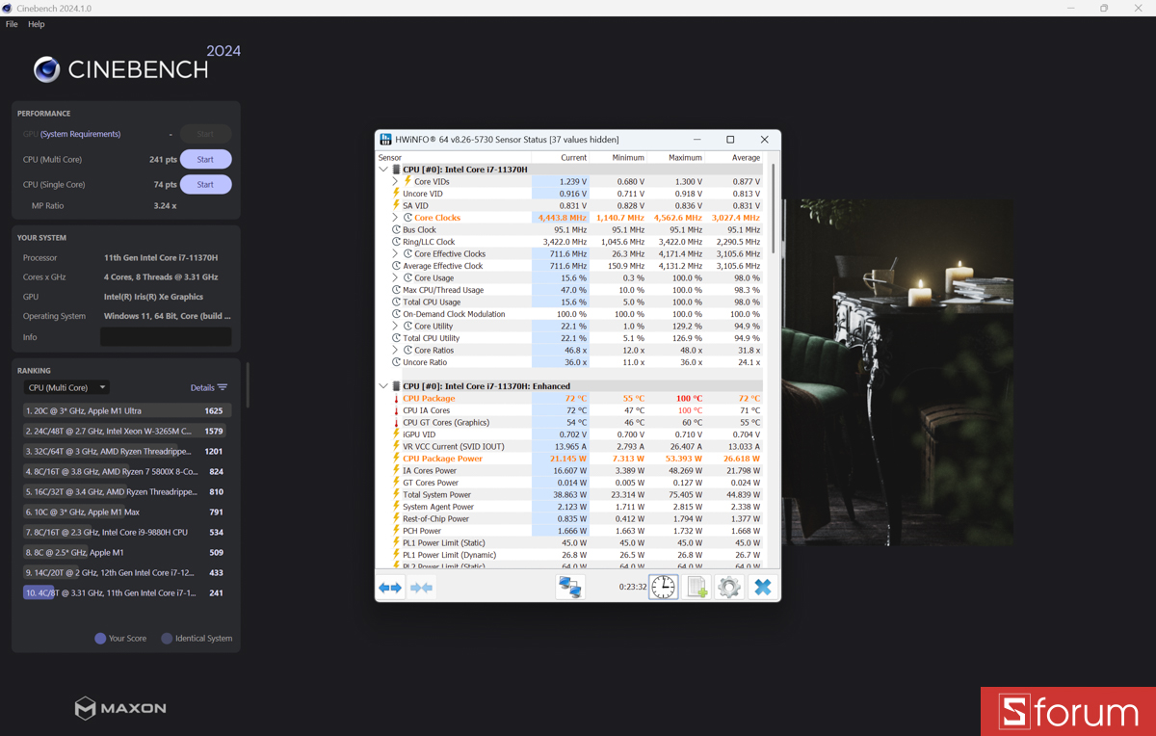This screenshot has height=736, width=1156.
Task: Click the filter icon next to Details
Action: coord(223,387)
